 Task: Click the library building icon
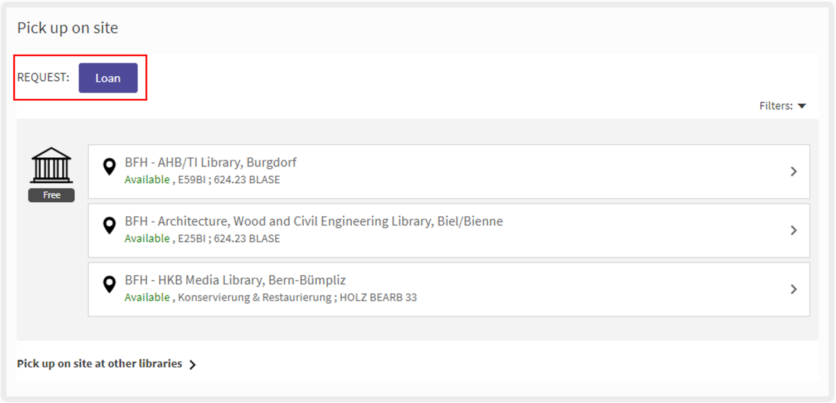coord(51,165)
